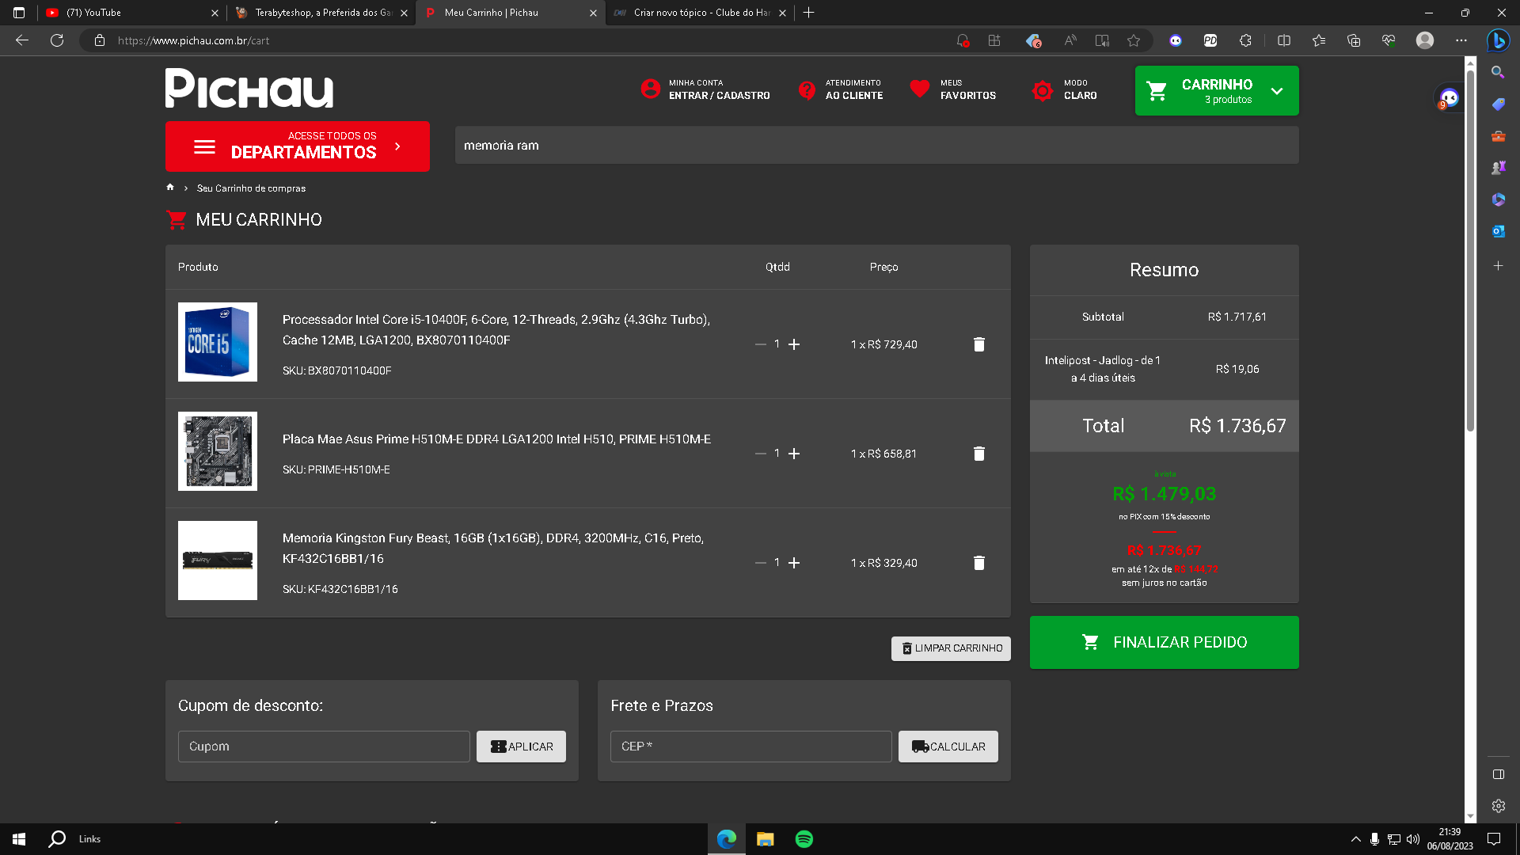Open Edge settings and more menu

(1461, 40)
